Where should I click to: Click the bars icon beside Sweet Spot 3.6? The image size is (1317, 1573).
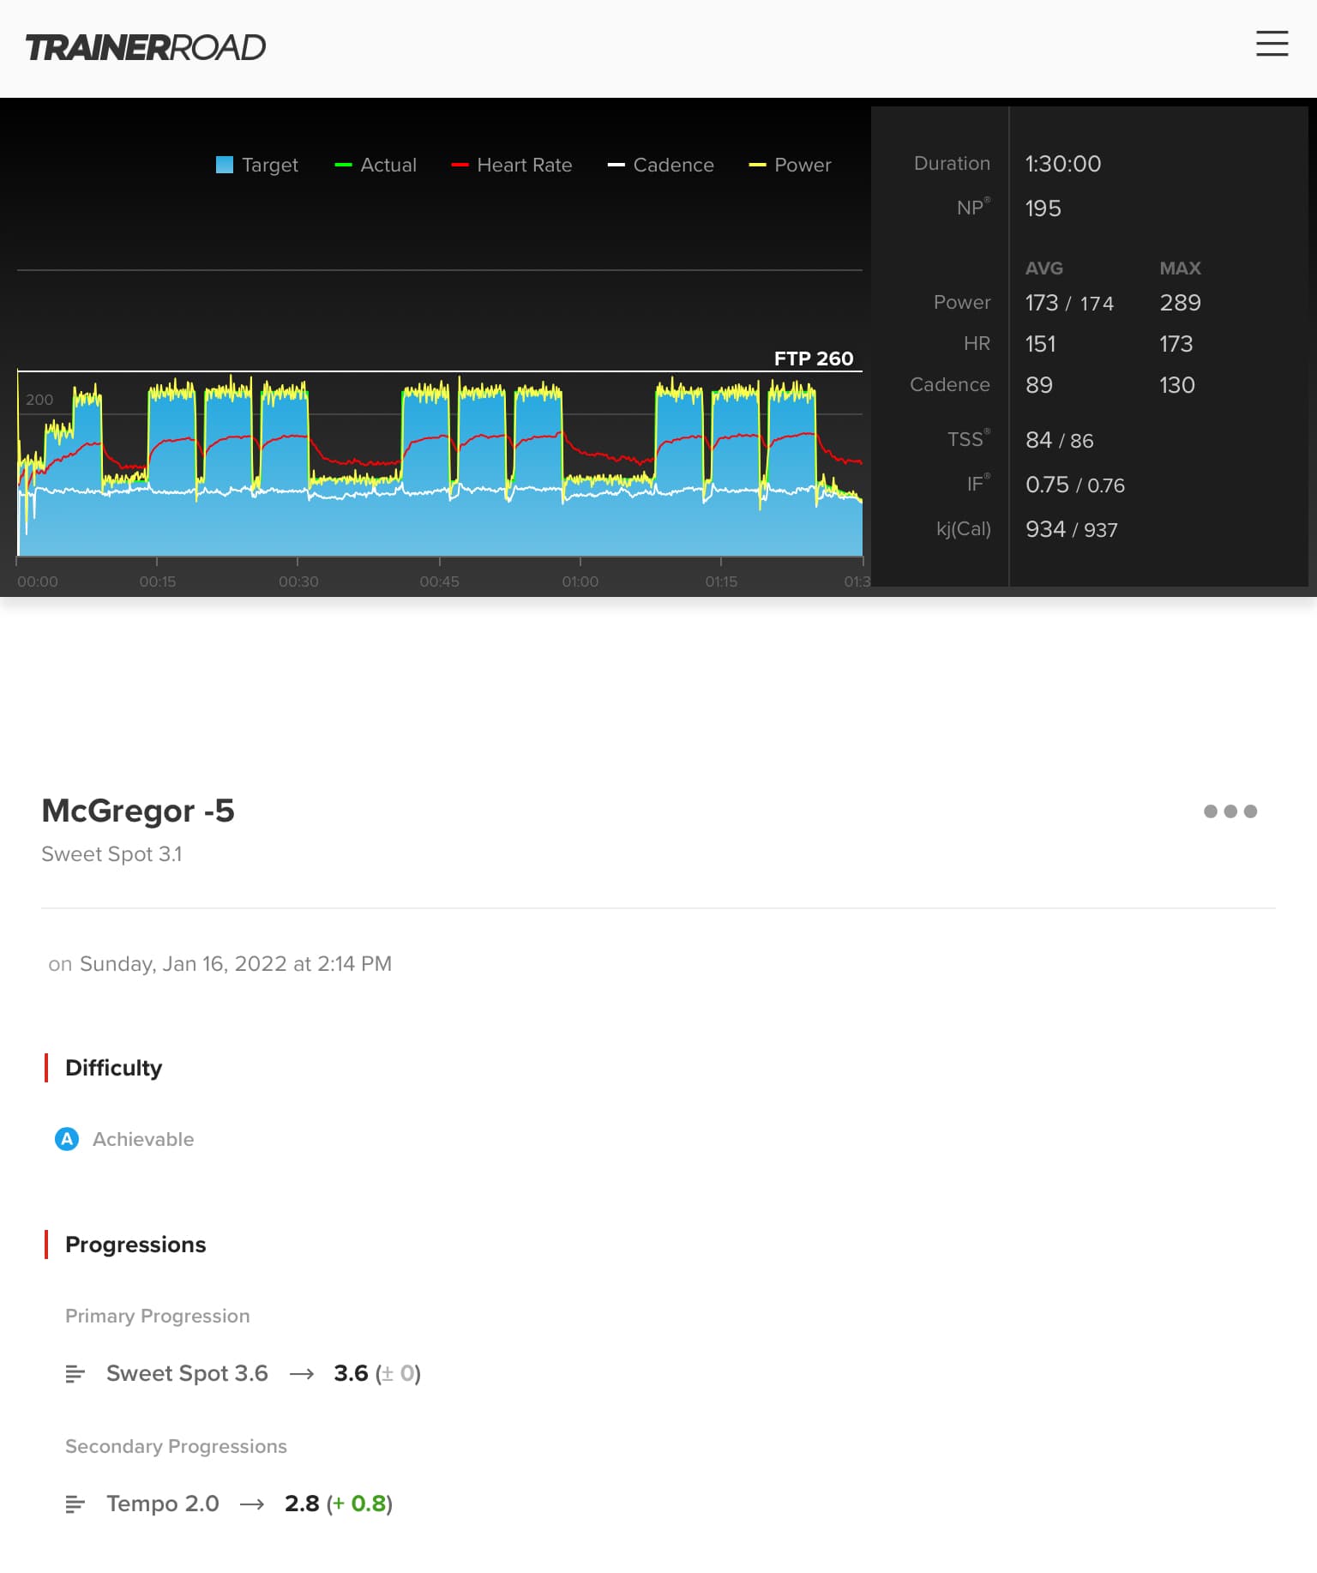(x=75, y=1374)
